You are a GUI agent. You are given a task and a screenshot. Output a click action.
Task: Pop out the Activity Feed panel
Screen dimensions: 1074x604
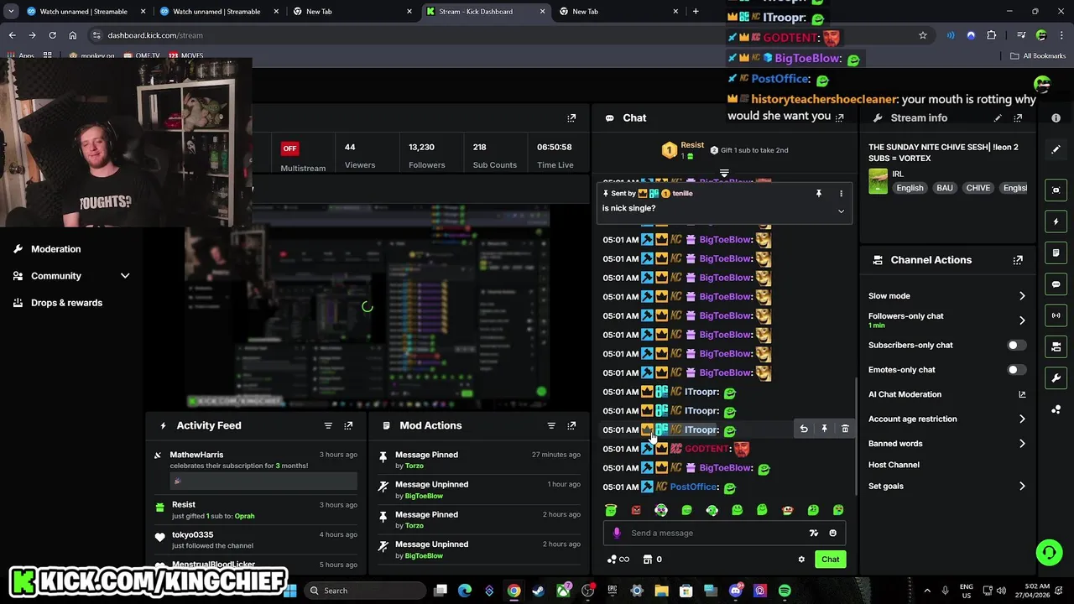click(x=348, y=425)
